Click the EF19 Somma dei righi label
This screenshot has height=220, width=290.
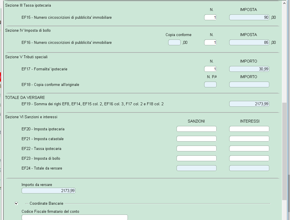click(x=92, y=104)
